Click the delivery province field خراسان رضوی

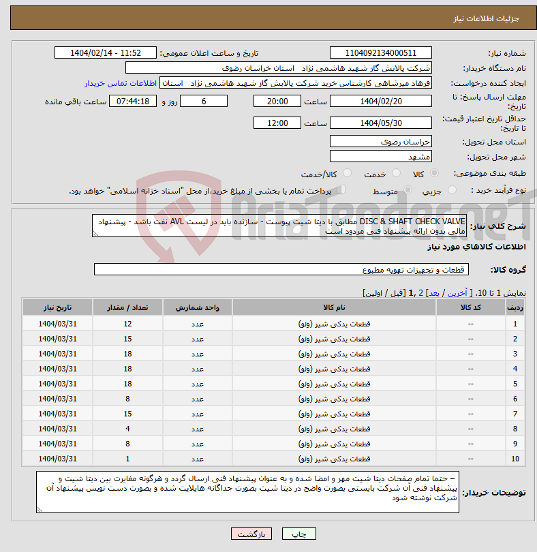[x=381, y=142]
